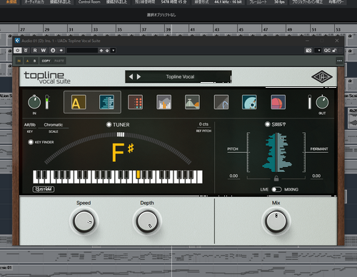Select the red globe module icon

point(278,102)
